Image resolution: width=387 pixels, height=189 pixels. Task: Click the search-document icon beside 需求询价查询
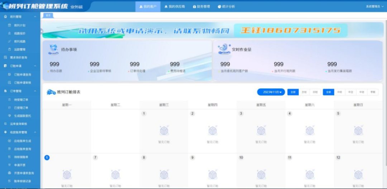click(x=5, y=58)
